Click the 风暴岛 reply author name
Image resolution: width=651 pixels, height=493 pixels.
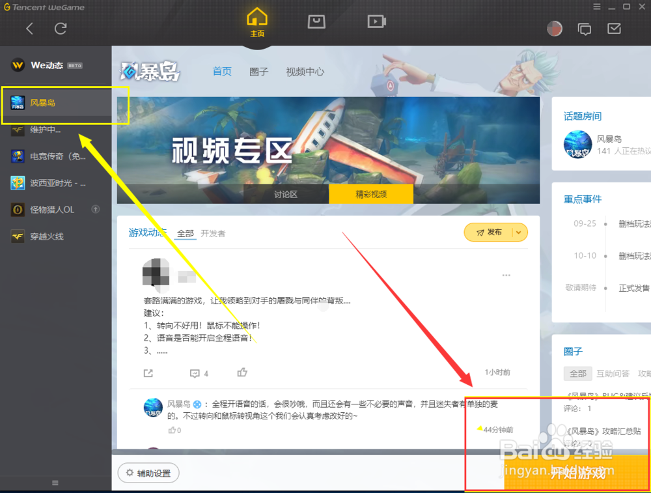(178, 404)
